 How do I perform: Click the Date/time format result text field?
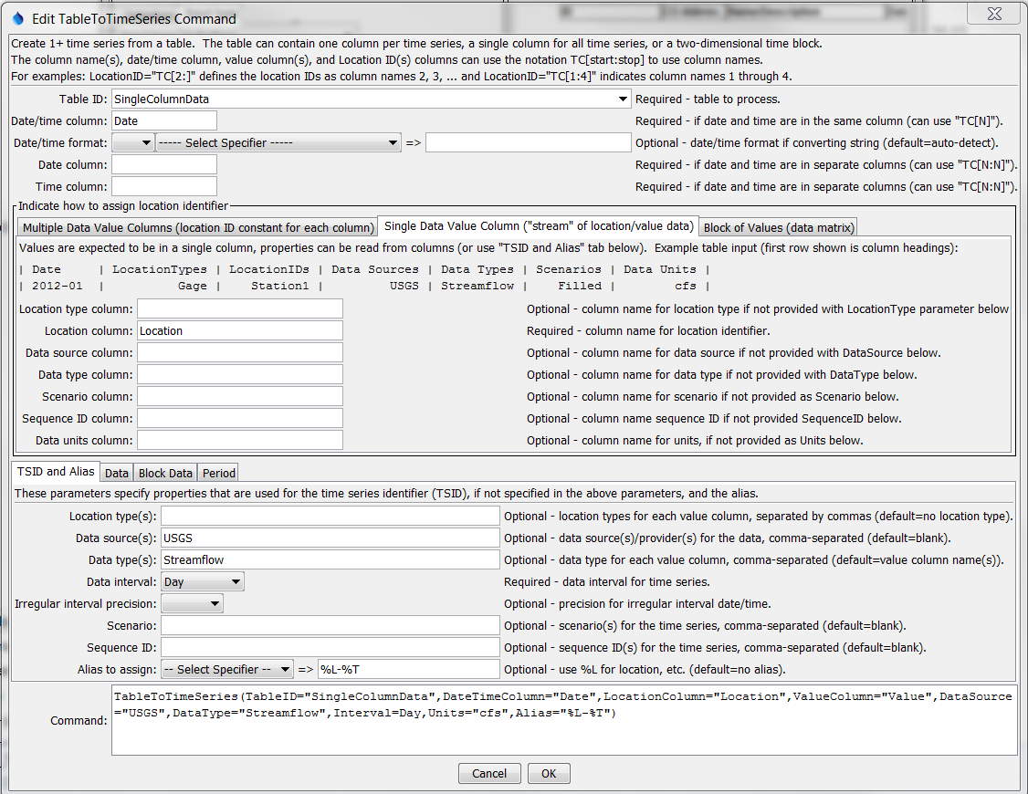[529, 142]
